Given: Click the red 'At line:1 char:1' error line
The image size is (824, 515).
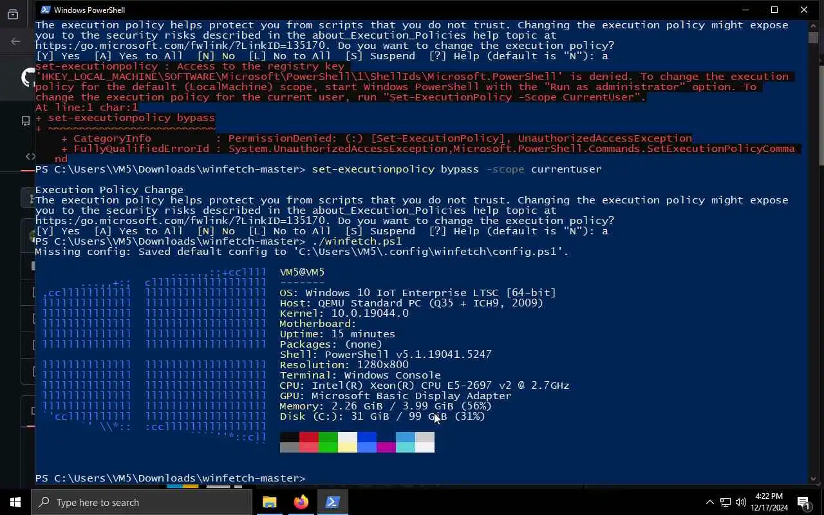Looking at the screenshot, I should (86, 108).
